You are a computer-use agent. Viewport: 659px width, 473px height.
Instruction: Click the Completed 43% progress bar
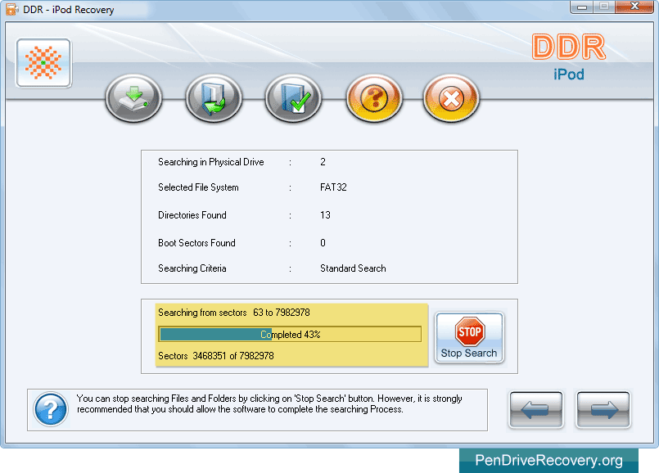[x=290, y=335]
